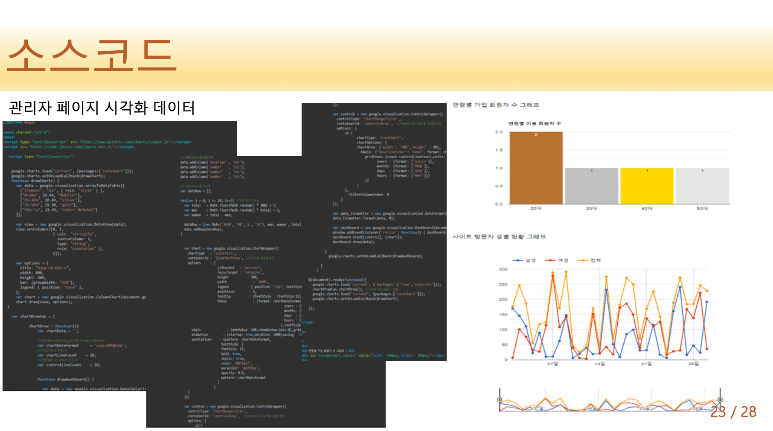The width and height of the screenshot is (773, 431).
Task: Select the 전체 legend entry
Action: point(589,260)
